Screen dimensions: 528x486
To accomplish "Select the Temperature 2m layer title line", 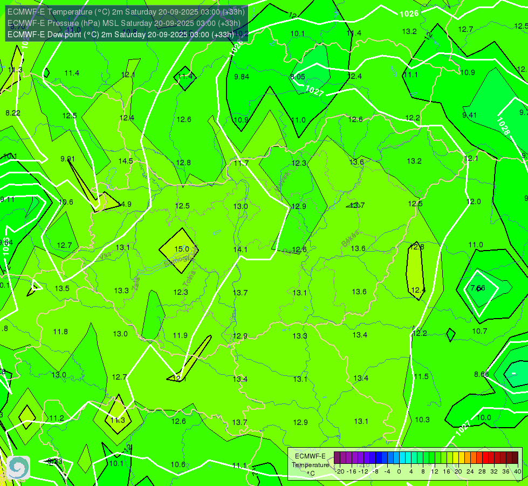I will coord(126,12).
